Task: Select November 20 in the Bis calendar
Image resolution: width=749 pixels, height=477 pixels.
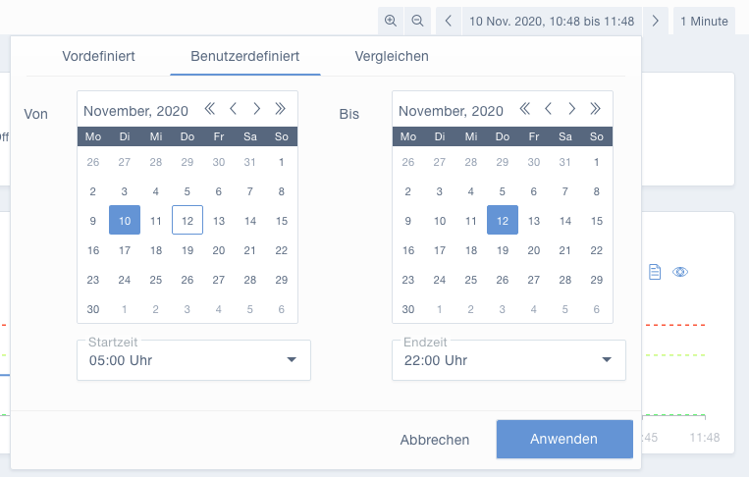Action: pyautogui.click(x=534, y=250)
